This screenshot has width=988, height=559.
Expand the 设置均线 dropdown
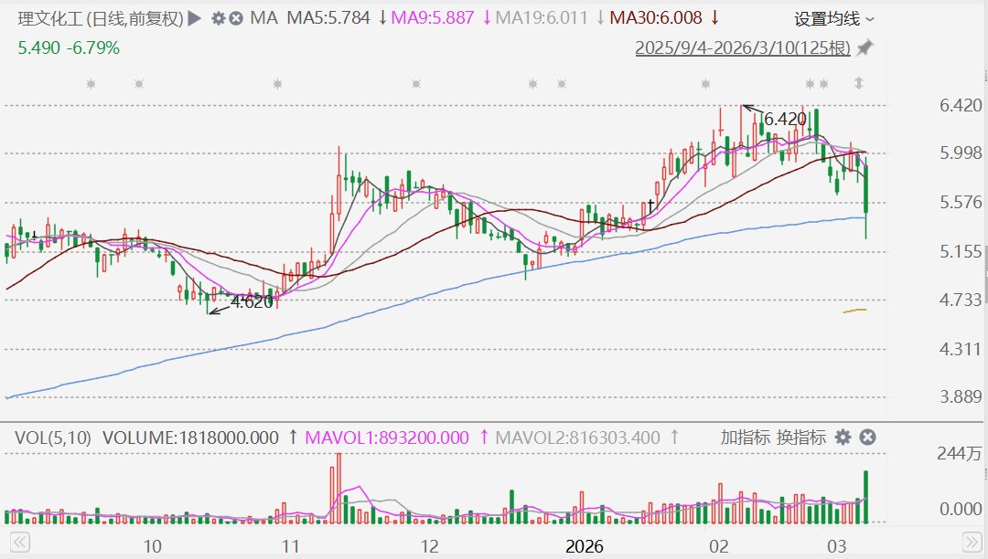[833, 18]
